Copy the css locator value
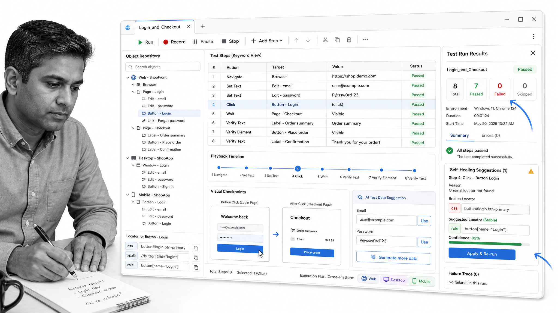 pyautogui.click(x=196, y=248)
